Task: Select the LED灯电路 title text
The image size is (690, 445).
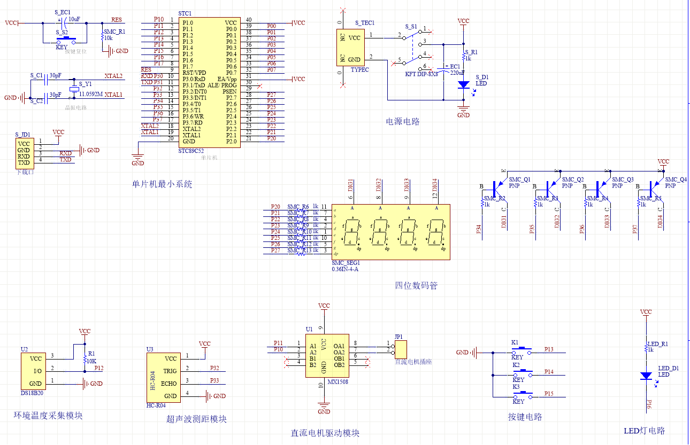Action: click(x=645, y=431)
